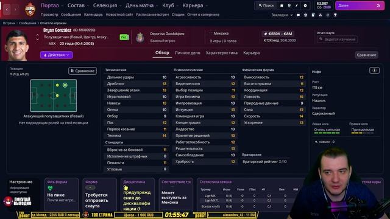Viewport: 390px width, 219px height.
Task: Switch to the Обзор tab
Action: pyautogui.click(x=162, y=53)
